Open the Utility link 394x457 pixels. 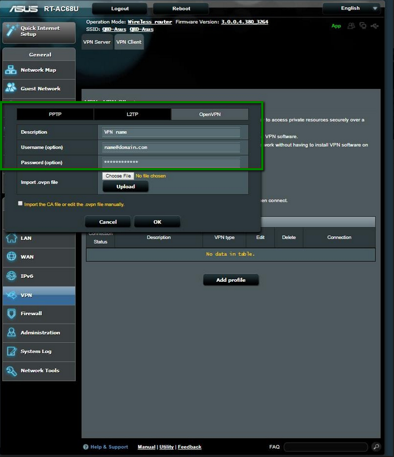click(x=167, y=447)
